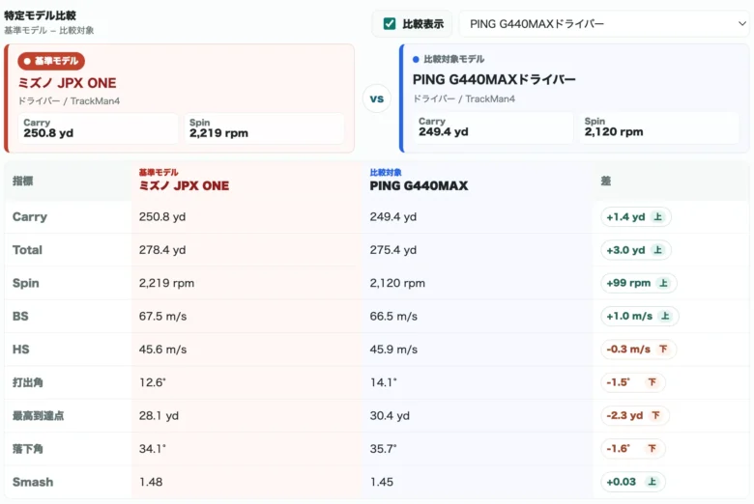Click the +0.03 difference badge
The image size is (754, 504).
633,482
